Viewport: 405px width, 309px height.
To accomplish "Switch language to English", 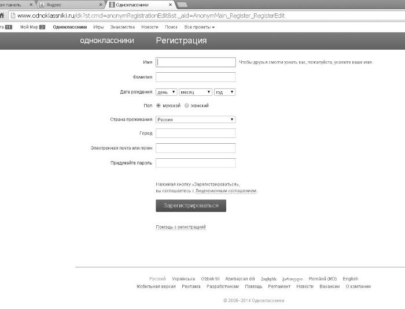I will [x=350, y=279].
